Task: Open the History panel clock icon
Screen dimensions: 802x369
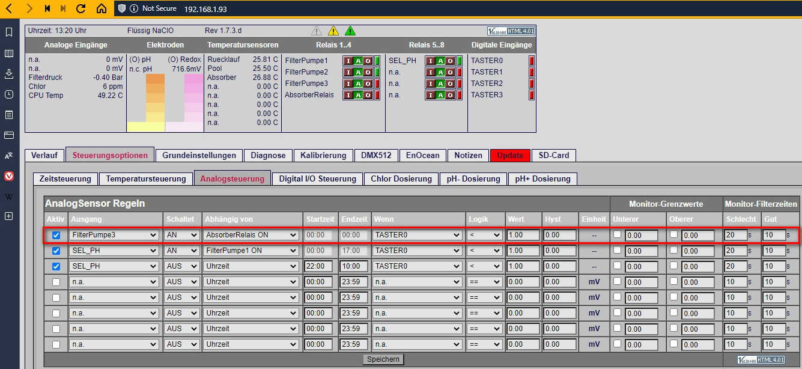Action: [9, 94]
